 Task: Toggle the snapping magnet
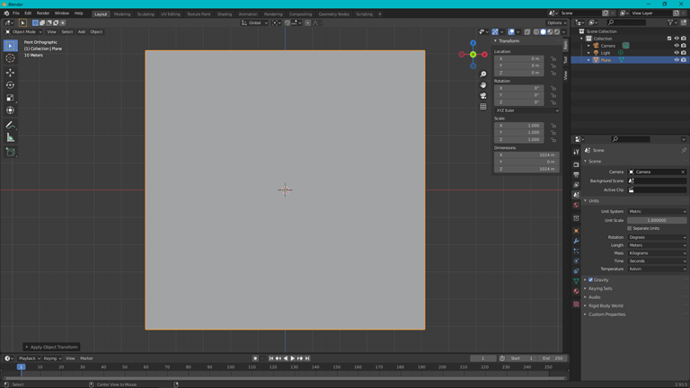pyautogui.click(x=287, y=22)
